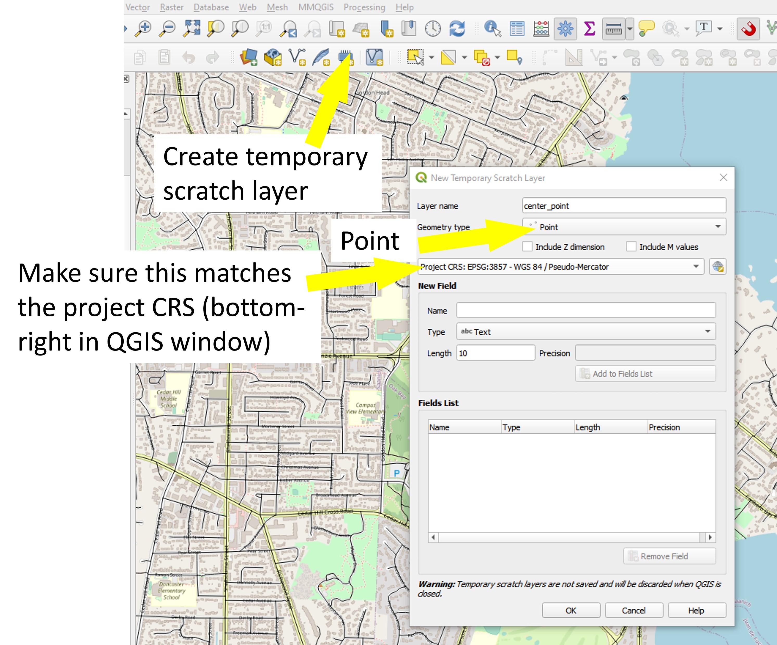Click the New GeoPackage Layer icon
Viewport: 777px width, 645px height.
273,57
